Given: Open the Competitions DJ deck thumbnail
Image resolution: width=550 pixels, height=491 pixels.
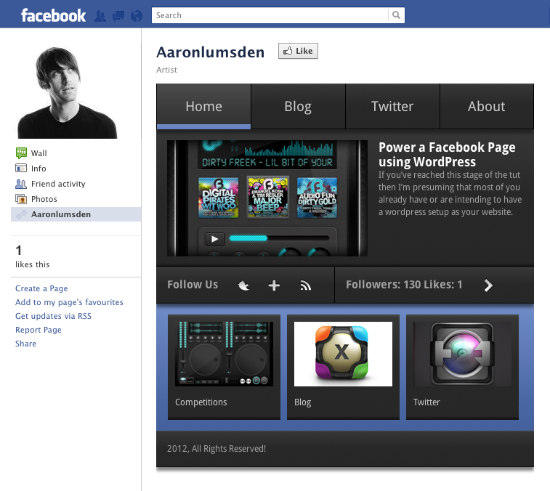Looking at the screenshot, I should [224, 354].
